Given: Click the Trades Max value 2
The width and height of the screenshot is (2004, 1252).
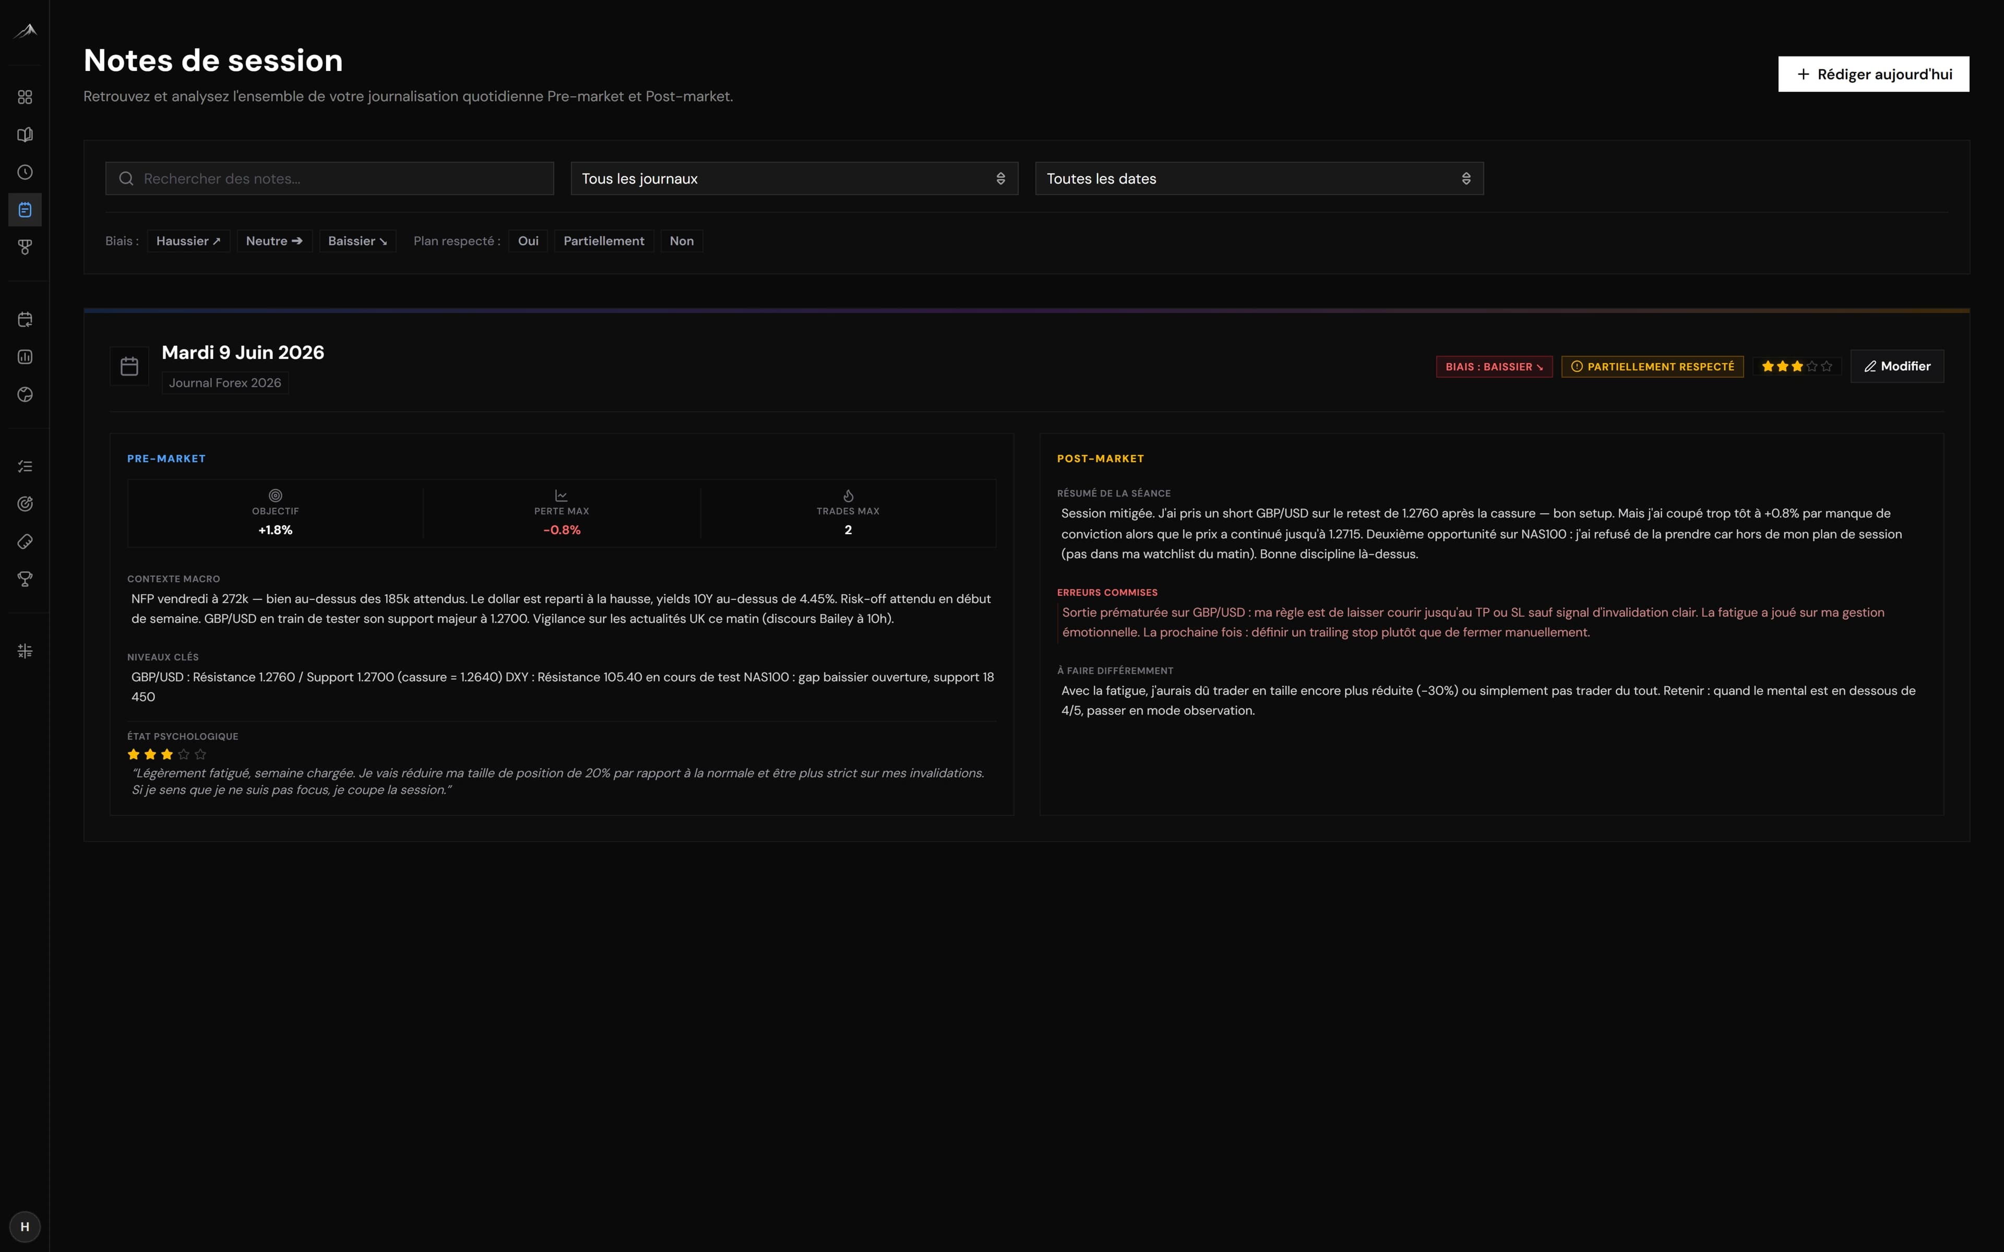Looking at the screenshot, I should (x=848, y=530).
